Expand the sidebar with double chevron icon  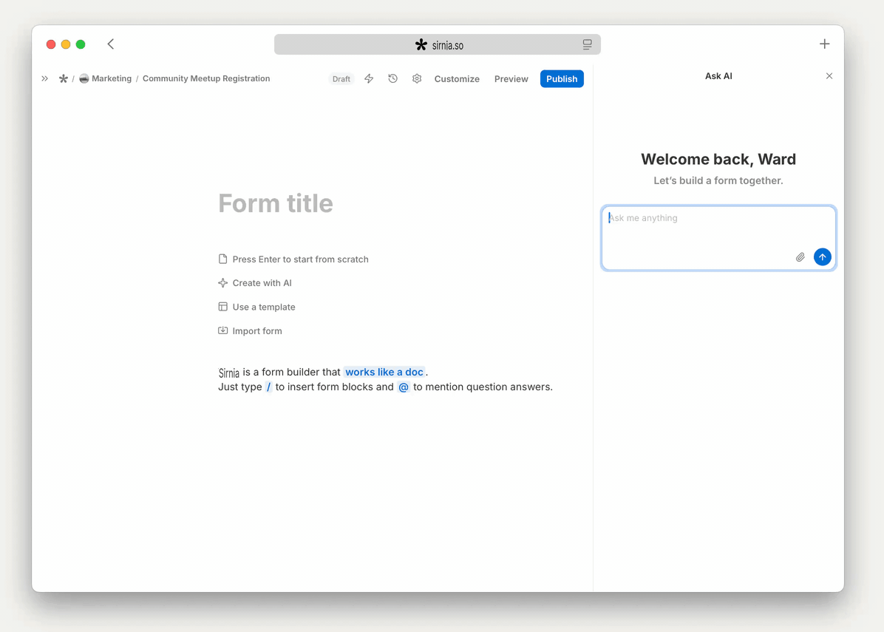tap(44, 79)
